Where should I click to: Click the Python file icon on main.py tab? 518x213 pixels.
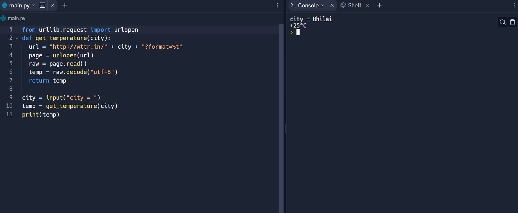[5, 5]
